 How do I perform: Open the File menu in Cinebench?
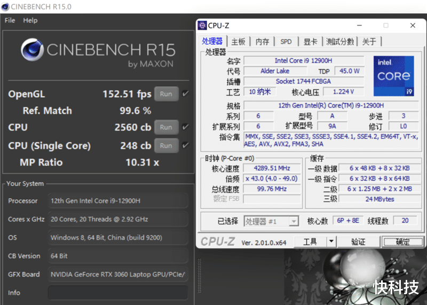coord(10,20)
